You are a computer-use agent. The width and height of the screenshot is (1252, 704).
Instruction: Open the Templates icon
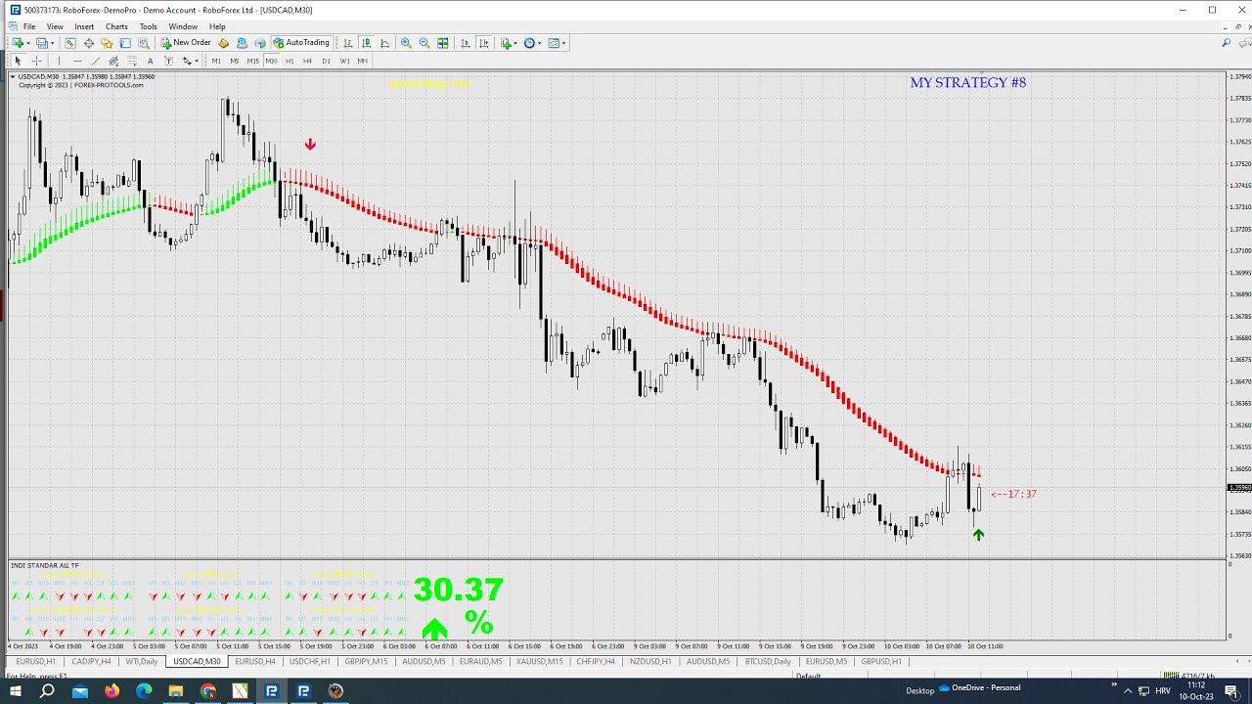point(554,43)
